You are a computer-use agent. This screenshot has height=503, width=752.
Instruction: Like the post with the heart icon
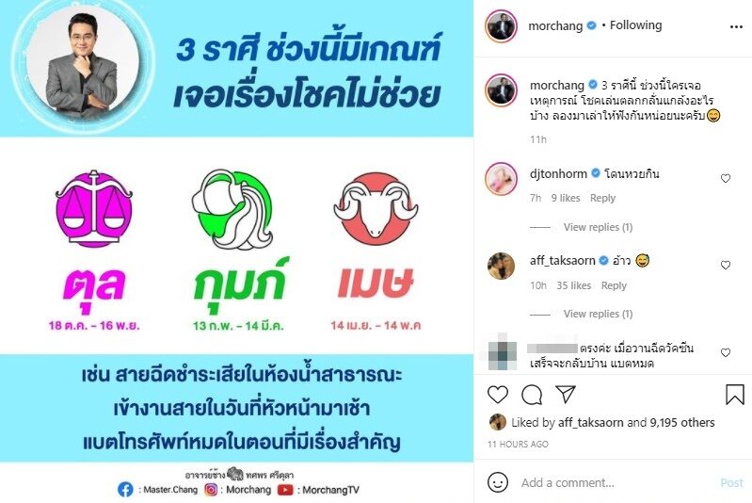pos(497,395)
